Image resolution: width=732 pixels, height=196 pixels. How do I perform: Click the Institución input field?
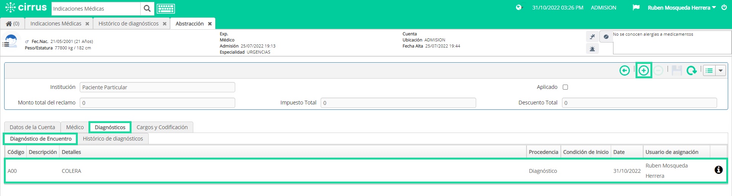pyautogui.click(x=157, y=87)
